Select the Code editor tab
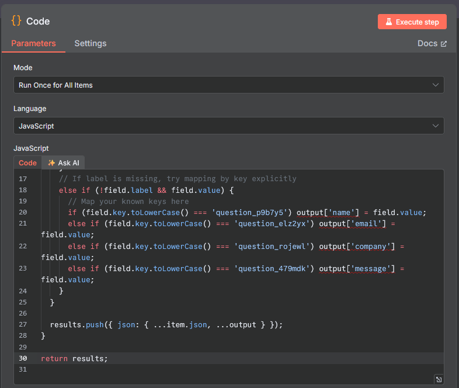Screen dimensions: 459x388 27,163
